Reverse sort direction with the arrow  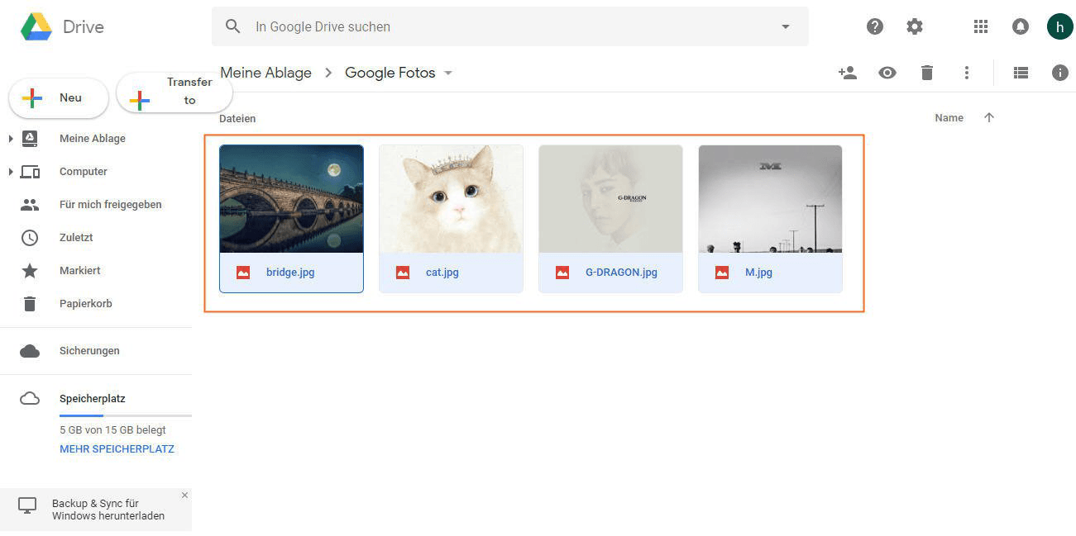pyautogui.click(x=988, y=118)
